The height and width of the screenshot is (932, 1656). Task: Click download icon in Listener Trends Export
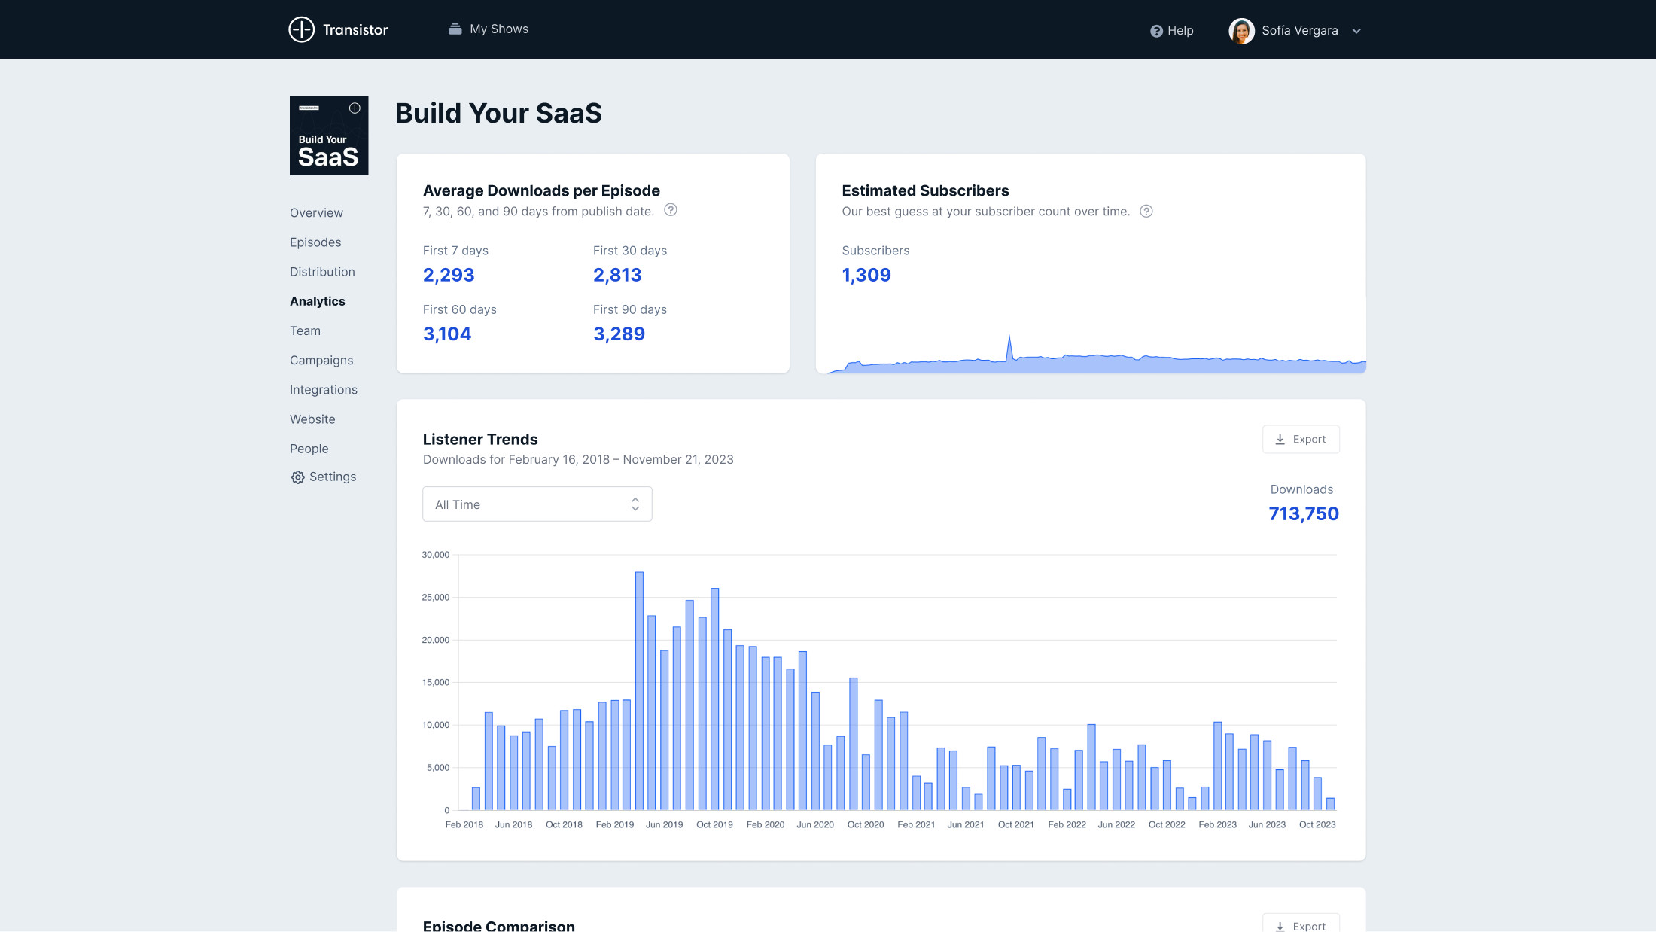coord(1280,439)
